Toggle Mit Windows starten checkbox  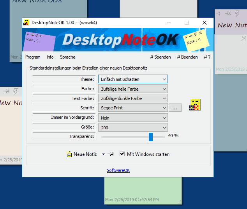click(x=122, y=154)
